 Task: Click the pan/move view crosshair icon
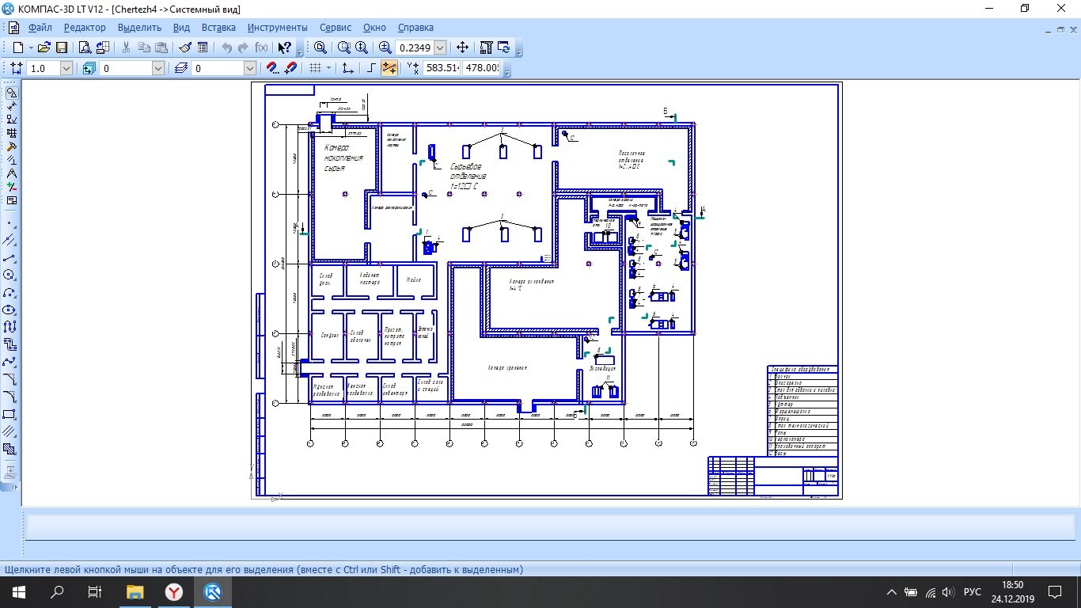click(463, 47)
